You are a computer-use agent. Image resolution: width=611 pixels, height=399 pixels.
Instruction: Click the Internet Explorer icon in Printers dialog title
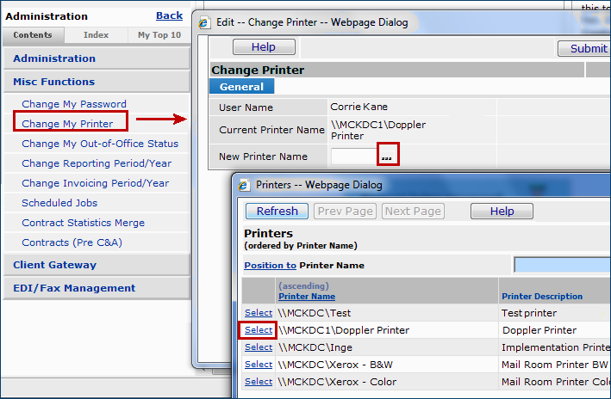[x=243, y=185]
